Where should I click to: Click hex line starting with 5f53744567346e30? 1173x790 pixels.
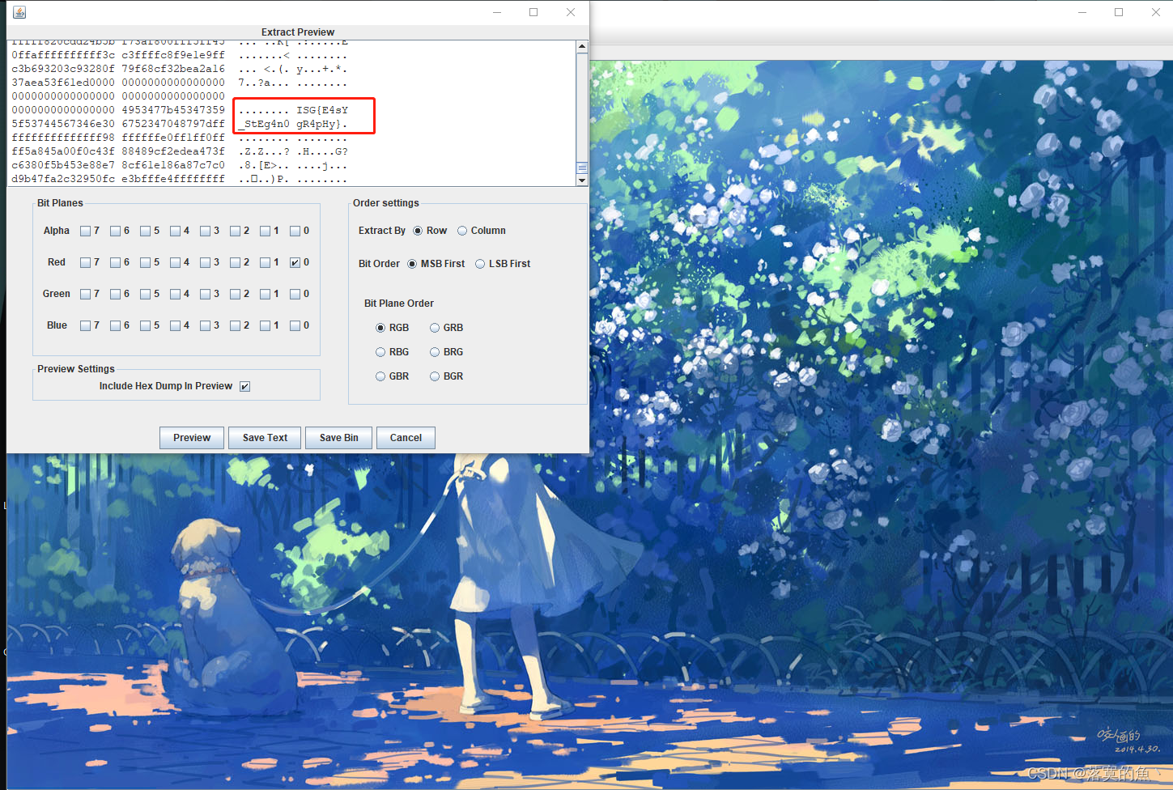(x=179, y=124)
